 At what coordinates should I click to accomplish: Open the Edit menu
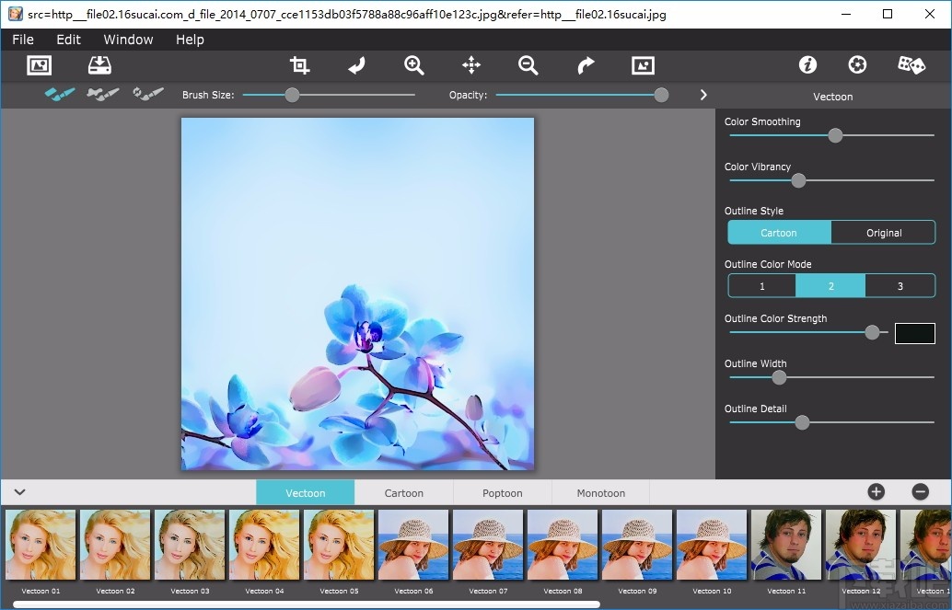tap(68, 40)
